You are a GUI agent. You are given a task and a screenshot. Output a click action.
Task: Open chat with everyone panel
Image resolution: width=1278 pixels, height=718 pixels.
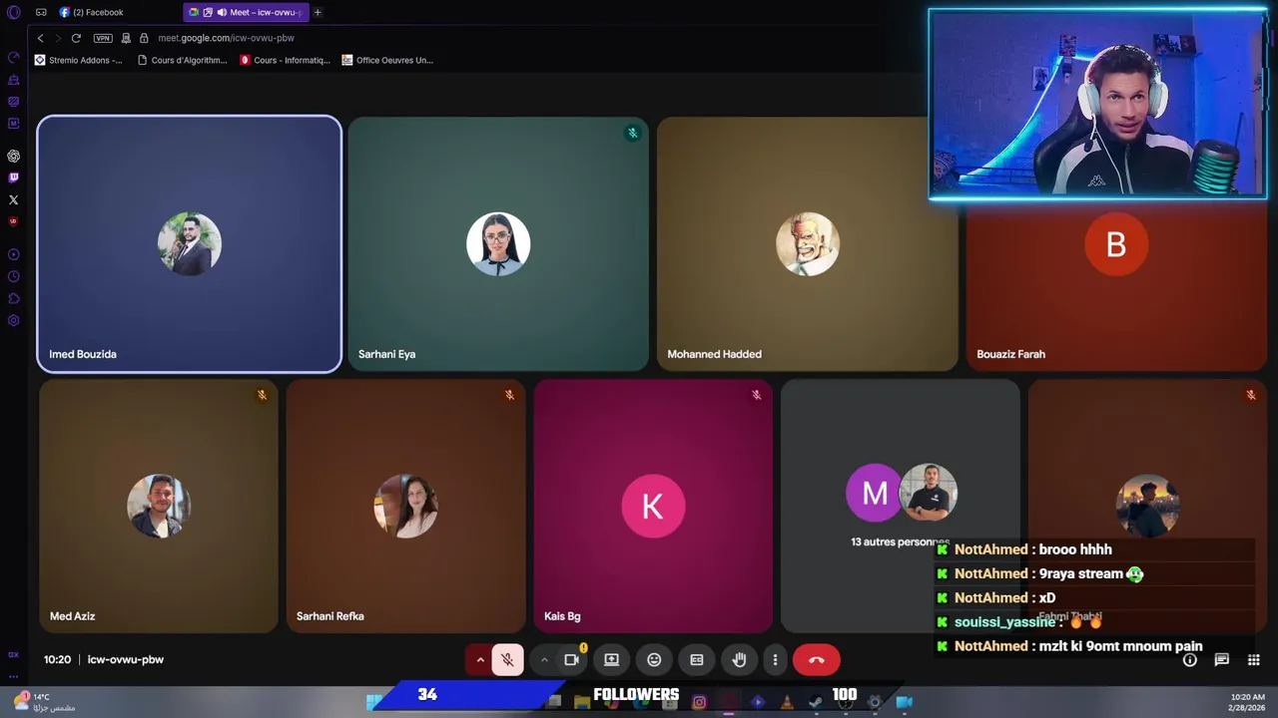click(x=1222, y=659)
